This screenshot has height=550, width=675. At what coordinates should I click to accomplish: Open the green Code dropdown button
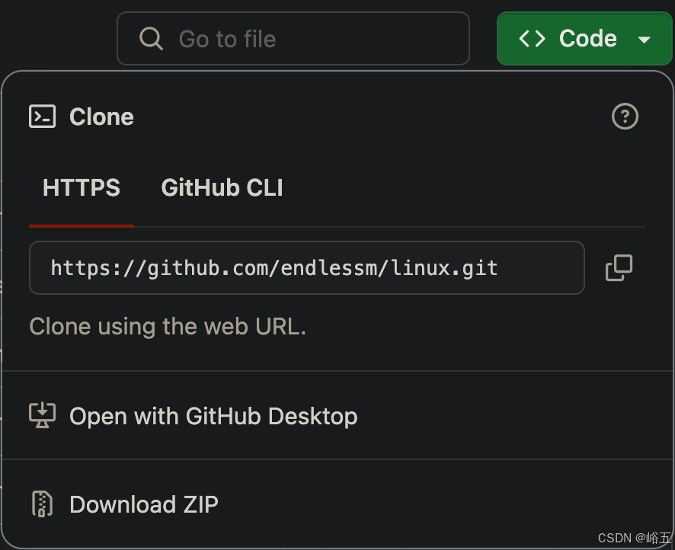[584, 39]
